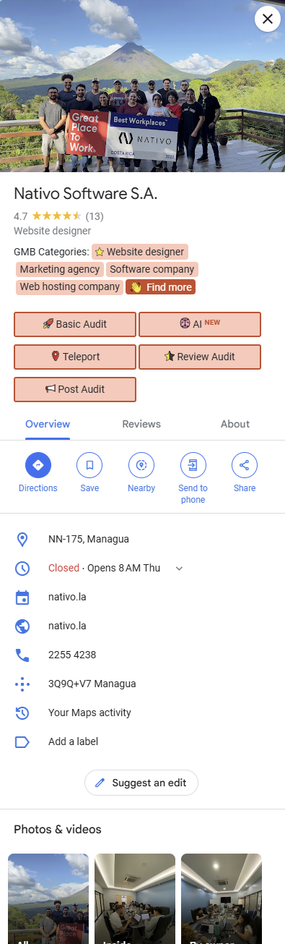285x944 pixels.
Task: Start the Post Audit
Action: tap(75, 389)
